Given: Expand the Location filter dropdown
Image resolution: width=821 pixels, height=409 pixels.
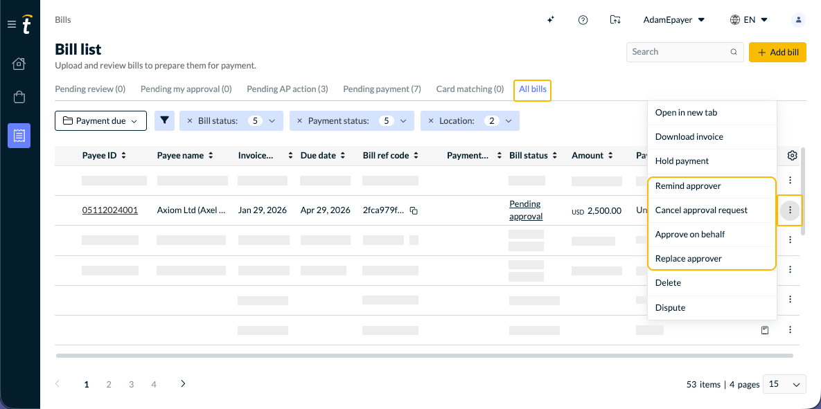Looking at the screenshot, I should tap(509, 121).
